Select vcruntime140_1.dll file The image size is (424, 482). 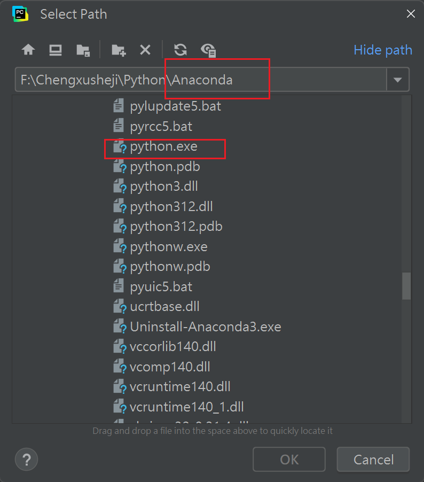coord(187,407)
